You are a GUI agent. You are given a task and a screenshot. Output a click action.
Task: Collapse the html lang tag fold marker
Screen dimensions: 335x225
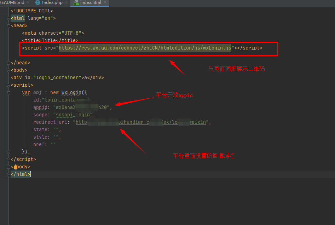pos(8,18)
